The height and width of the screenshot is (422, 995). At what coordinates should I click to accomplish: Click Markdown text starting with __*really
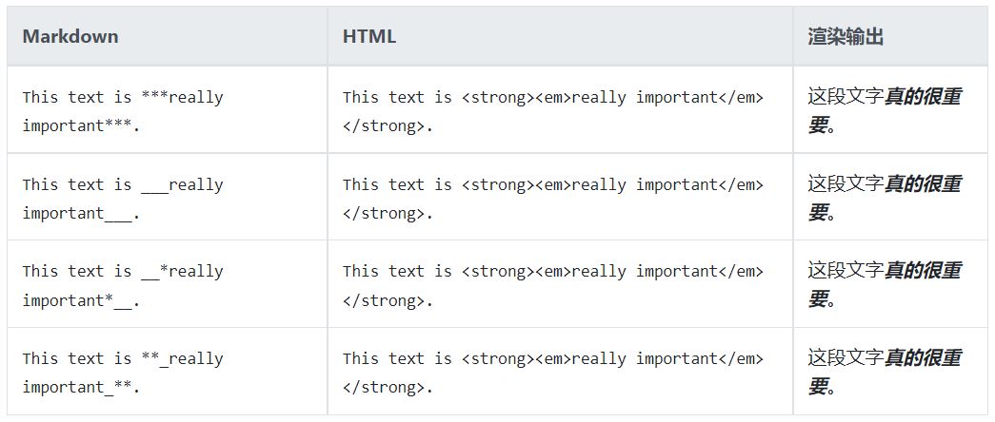pos(182,272)
